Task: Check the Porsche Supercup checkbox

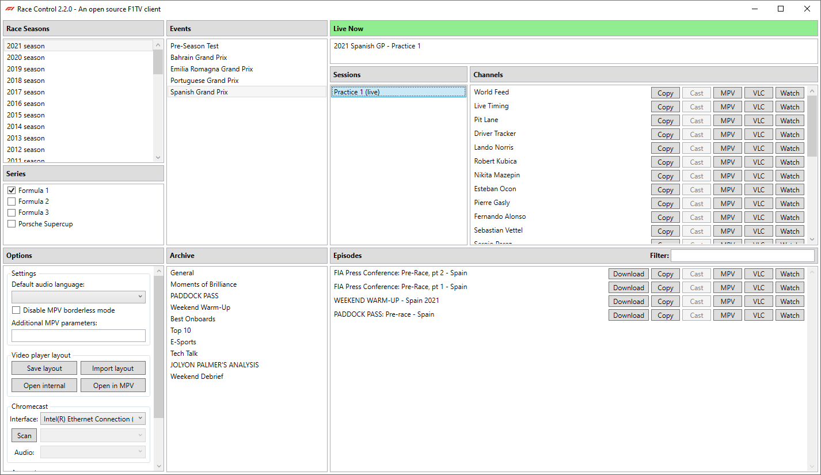Action: pos(12,224)
